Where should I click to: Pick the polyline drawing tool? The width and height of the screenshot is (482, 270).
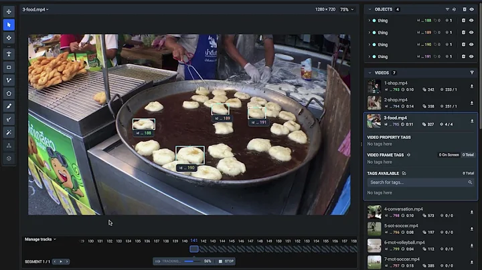(x=9, y=80)
